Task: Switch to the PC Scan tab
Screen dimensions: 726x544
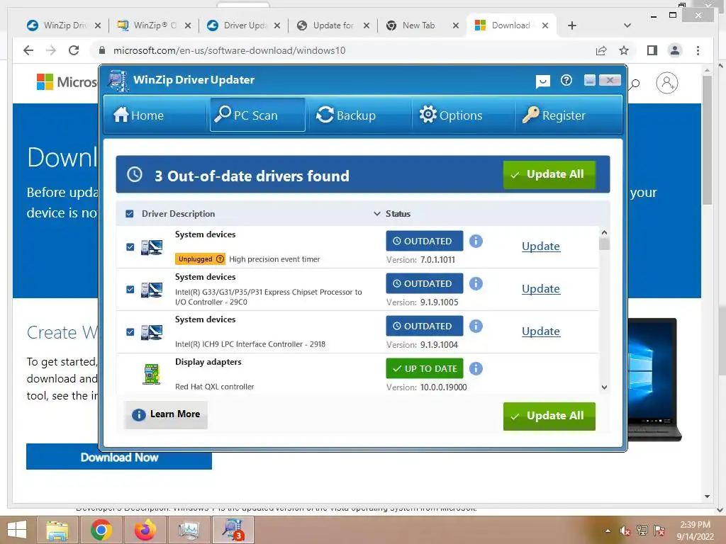Action: [257, 115]
